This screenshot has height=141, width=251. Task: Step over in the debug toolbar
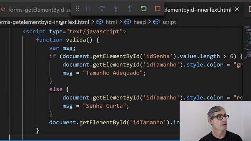(102, 9)
